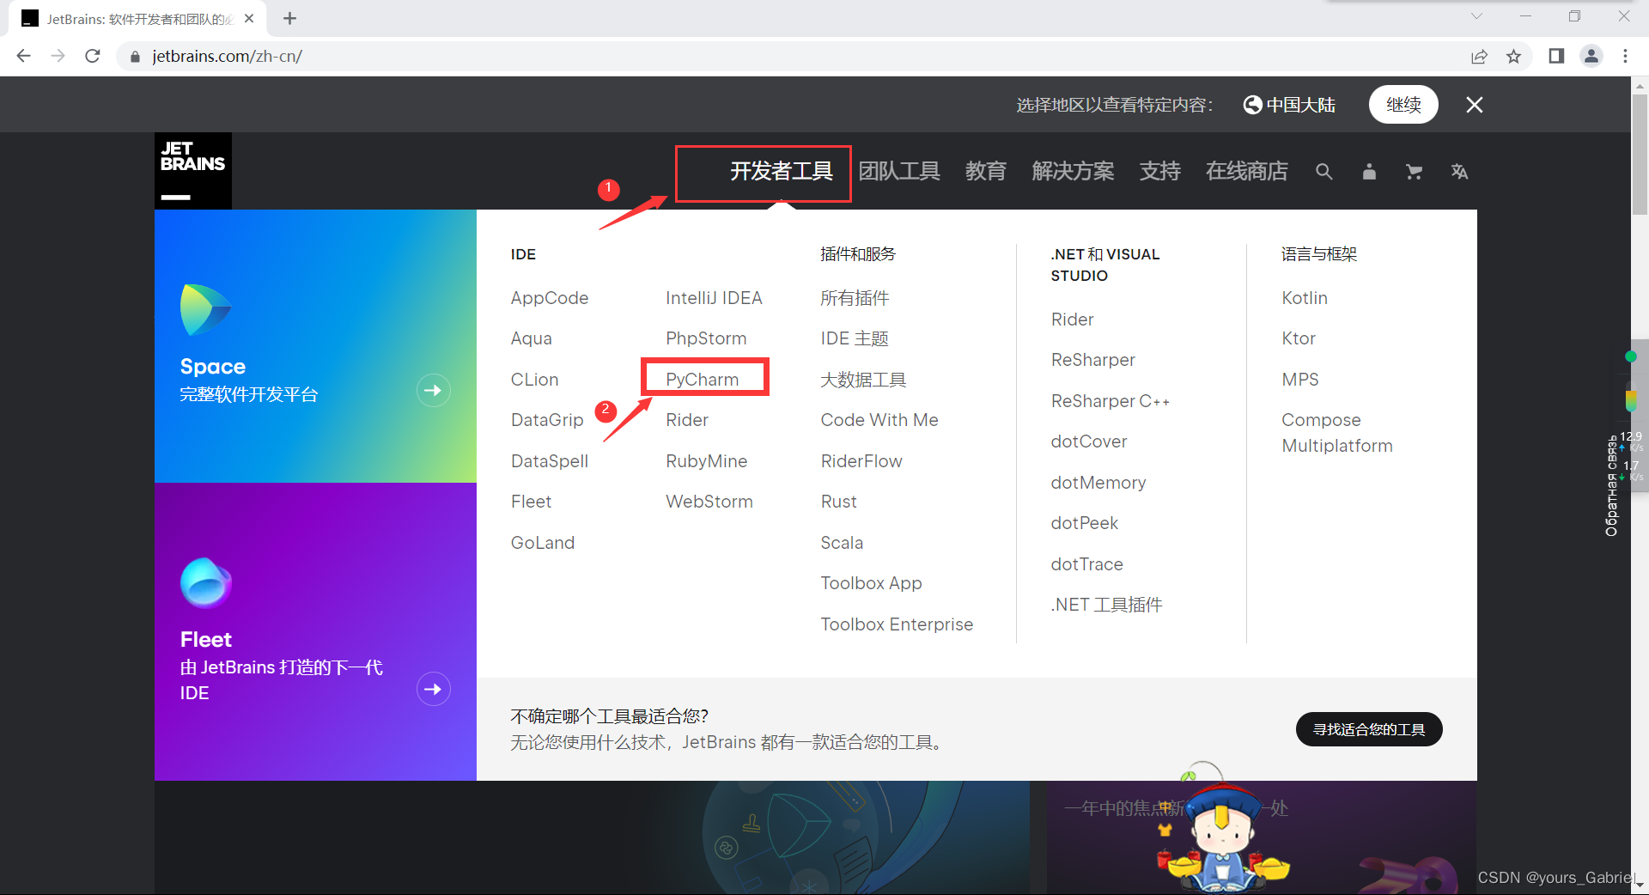1649x895 pixels.
Task: Open the WebStorm link
Action: click(x=709, y=502)
